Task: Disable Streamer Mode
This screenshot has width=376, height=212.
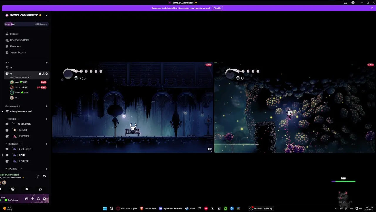Action: pyautogui.click(x=217, y=8)
